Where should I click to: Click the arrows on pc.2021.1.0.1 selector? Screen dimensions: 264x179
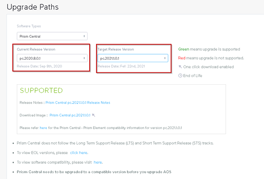coord(165,58)
